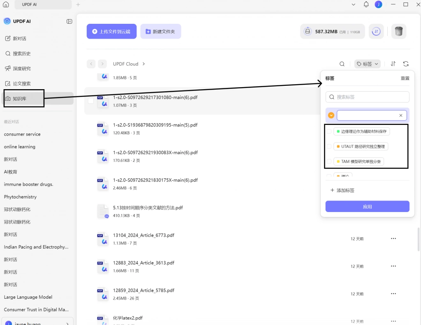Refresh the cloud file list
Viewport: 421px width, 325px height.
(x=406, y=64)
